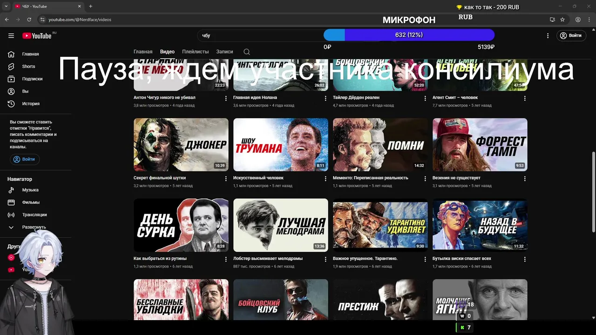The image size is (596, 335).
Task: Click video title Искусственный человек
Action: 258,178
